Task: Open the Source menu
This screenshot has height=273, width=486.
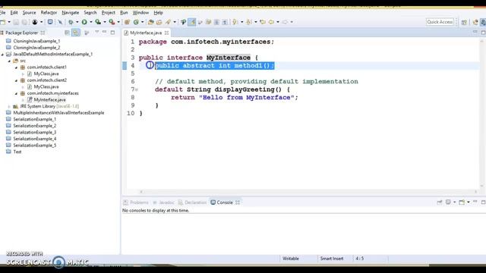Action: tap(29, 13)
